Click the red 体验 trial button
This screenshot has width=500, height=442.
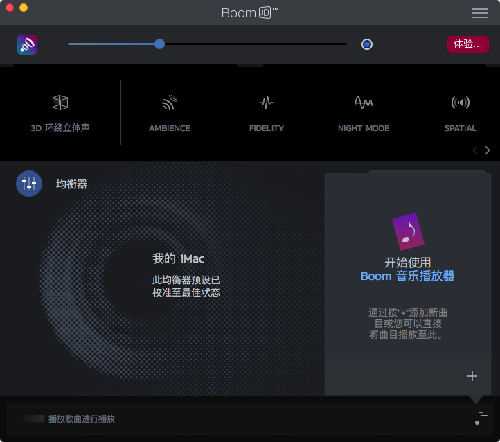tap(467, 44)
